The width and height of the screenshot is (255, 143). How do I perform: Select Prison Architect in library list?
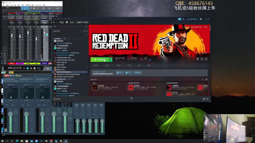pyautogui.click(x=61, y=67)
